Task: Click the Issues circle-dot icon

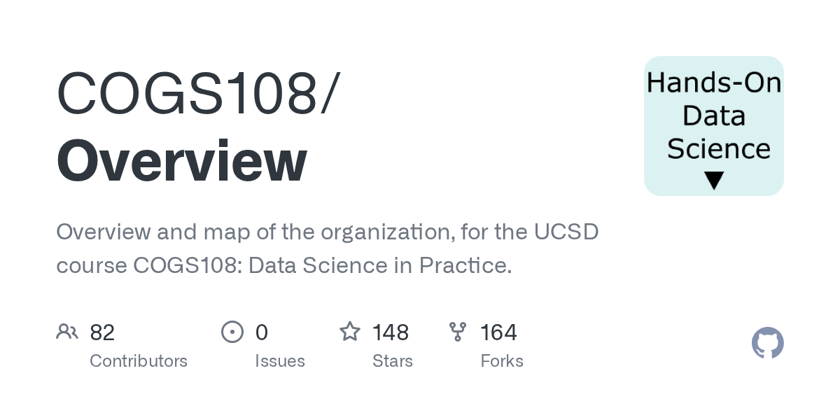Action: coord(232,332)
